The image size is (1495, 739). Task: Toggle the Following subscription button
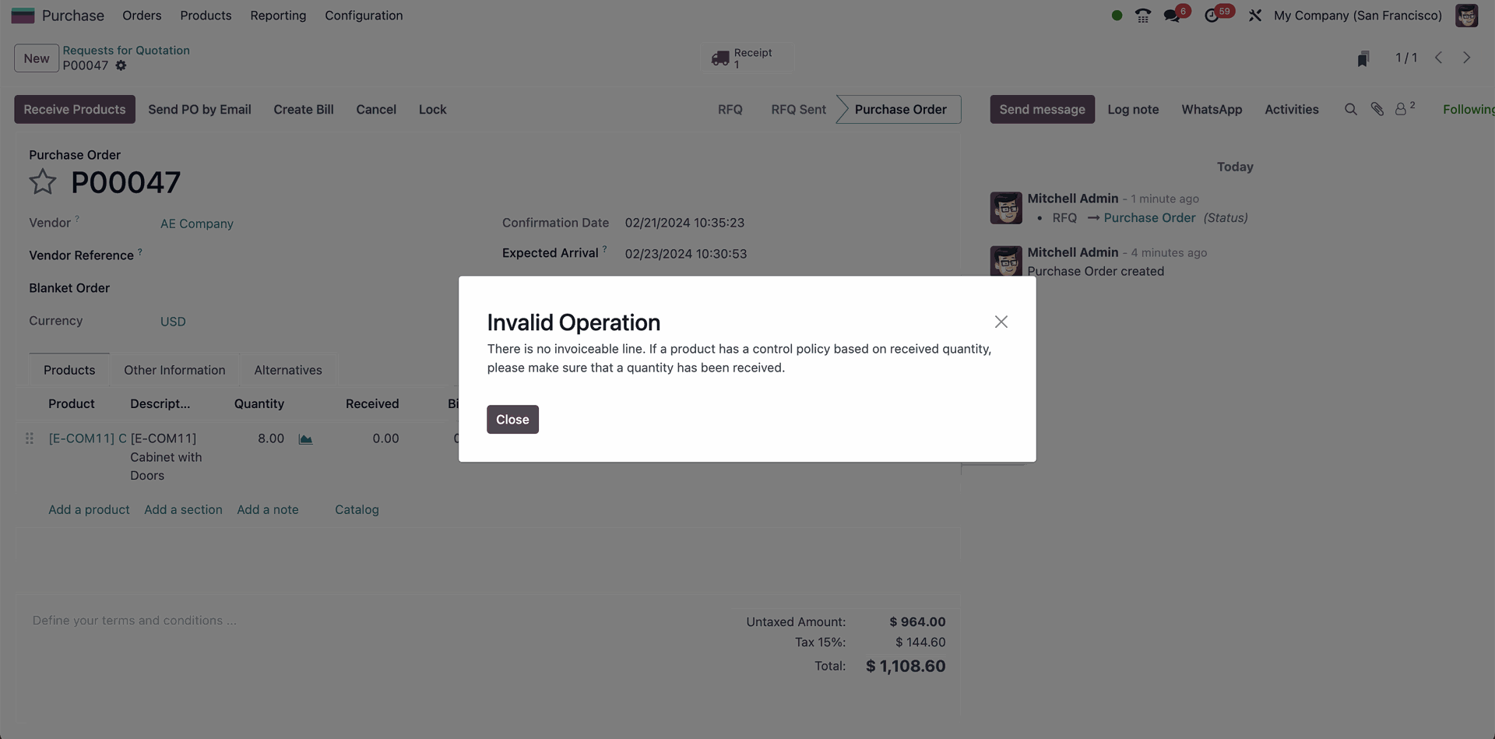[x=1468, y=110]
